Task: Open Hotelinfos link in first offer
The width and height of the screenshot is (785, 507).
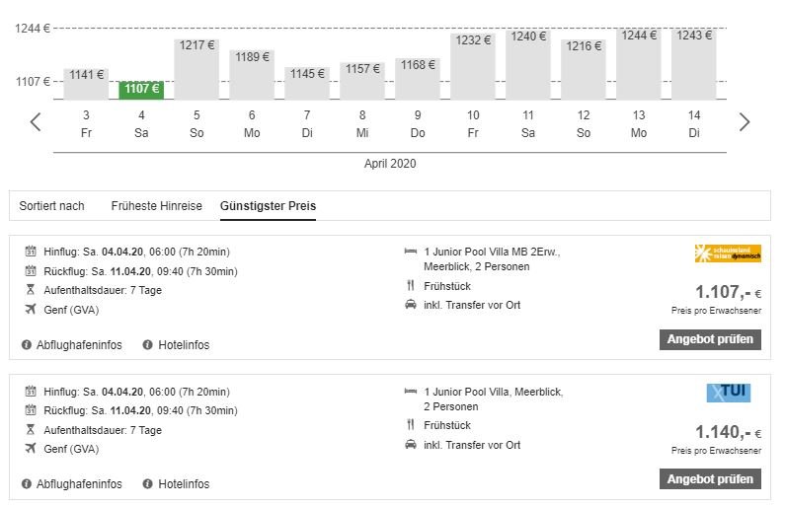Action: pos(184,345)
